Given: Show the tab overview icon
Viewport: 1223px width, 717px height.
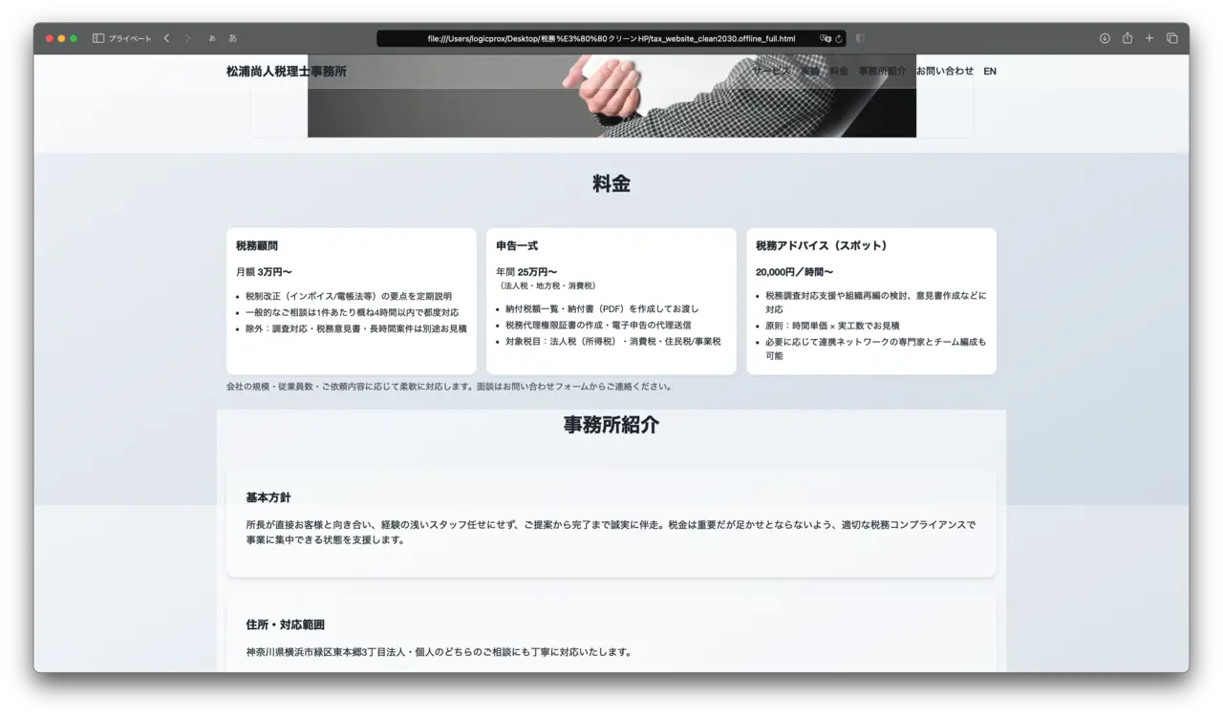Looking at the screenshot, I should pos(1172,38).
